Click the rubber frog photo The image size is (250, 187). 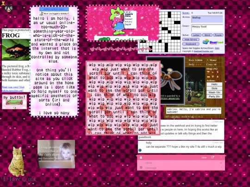[x=16, y=49]
